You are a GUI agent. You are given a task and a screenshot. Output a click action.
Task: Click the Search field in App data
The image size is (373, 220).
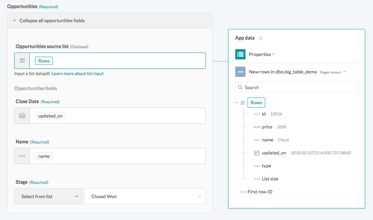[x=300, y=87]
